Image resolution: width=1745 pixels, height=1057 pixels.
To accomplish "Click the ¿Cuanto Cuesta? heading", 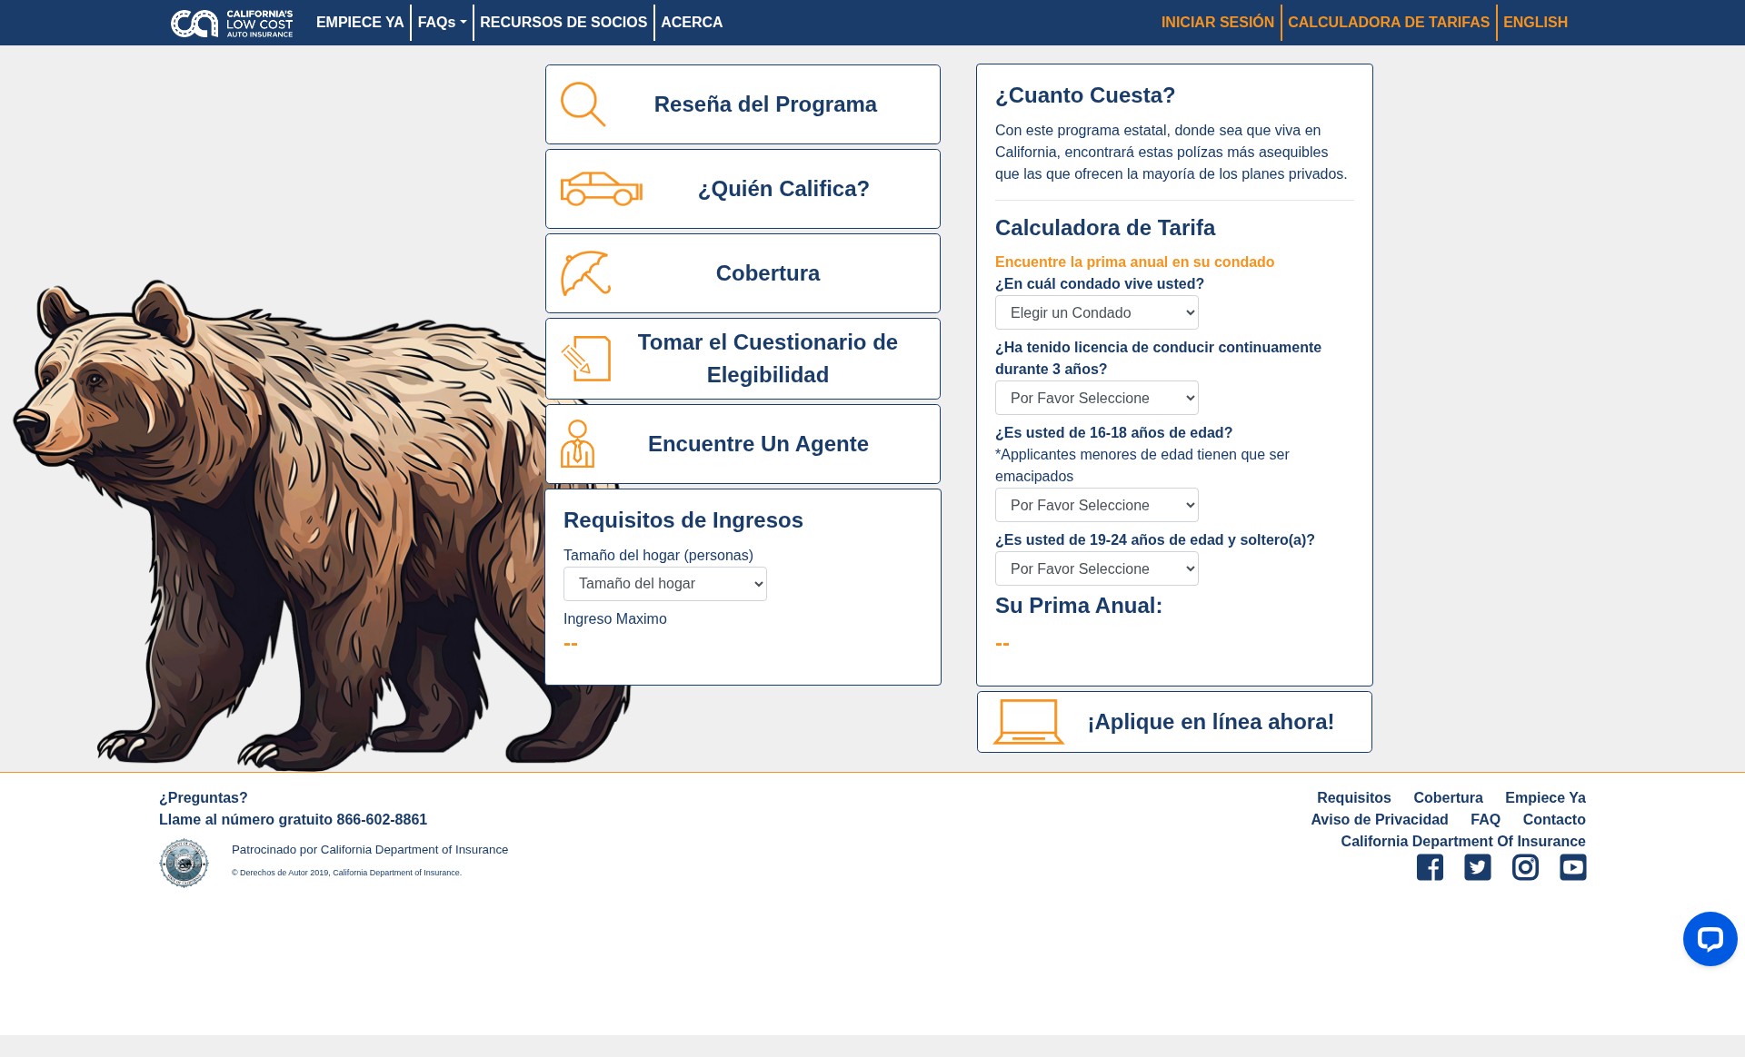I will [x=1085, y=95].
